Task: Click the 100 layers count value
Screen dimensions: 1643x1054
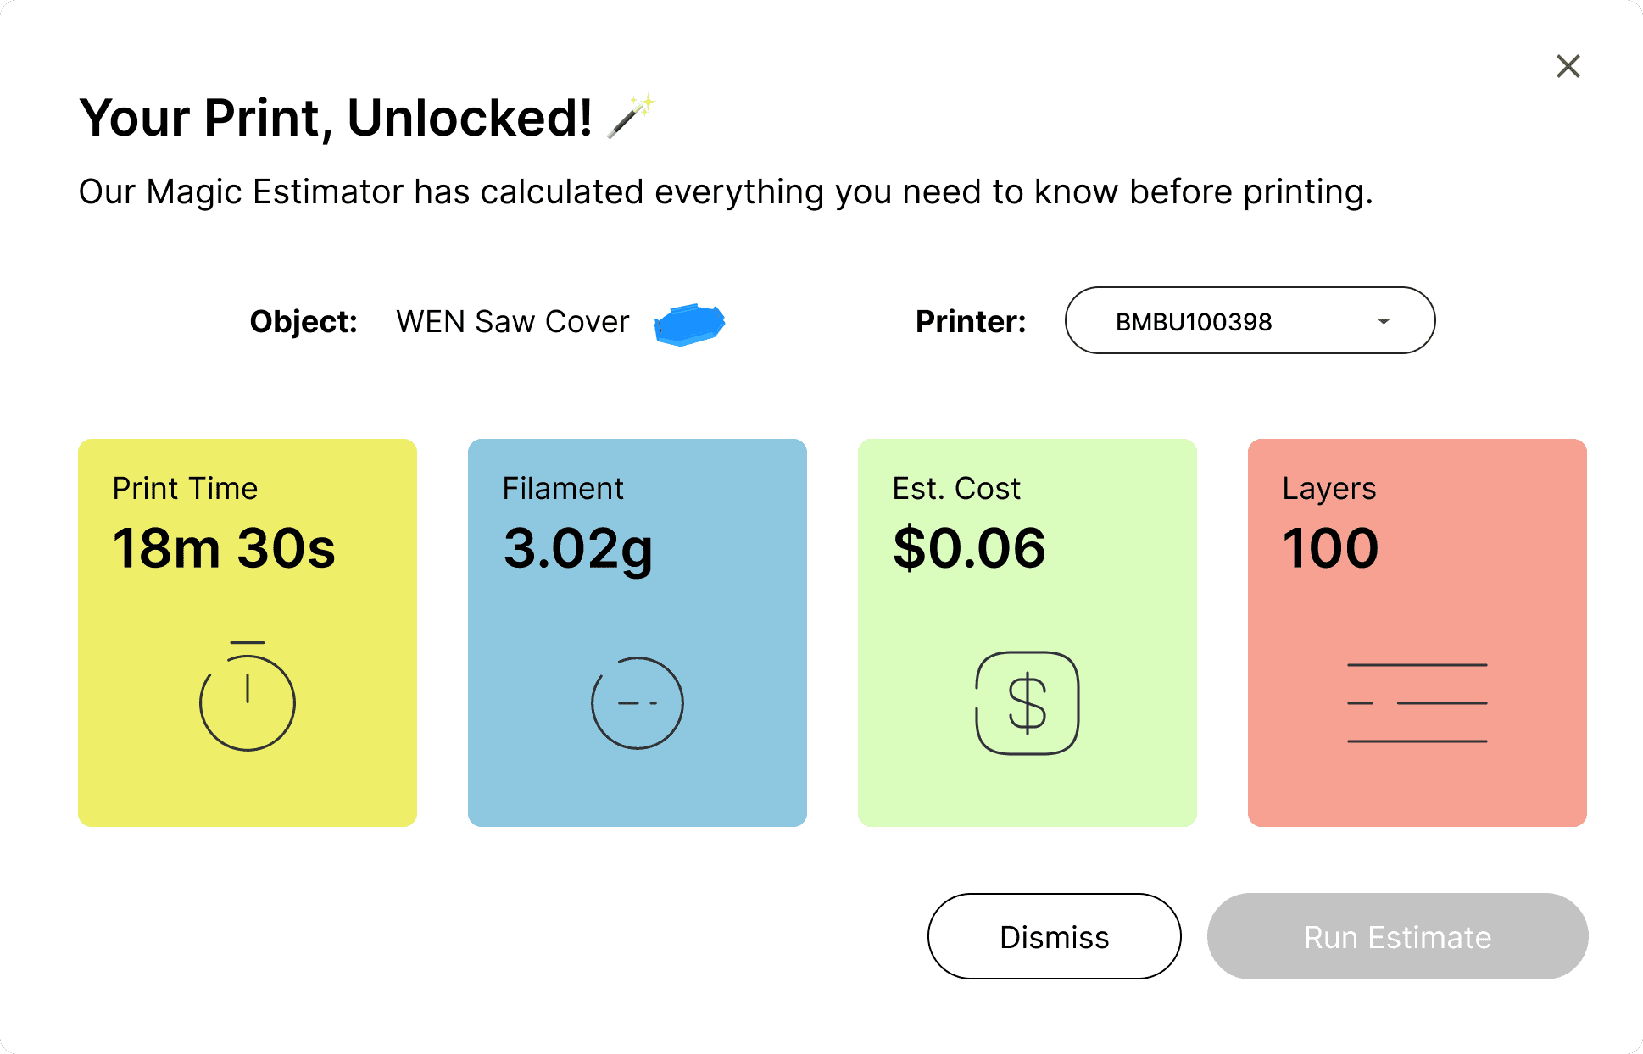Action: [x=1330, y=548]
